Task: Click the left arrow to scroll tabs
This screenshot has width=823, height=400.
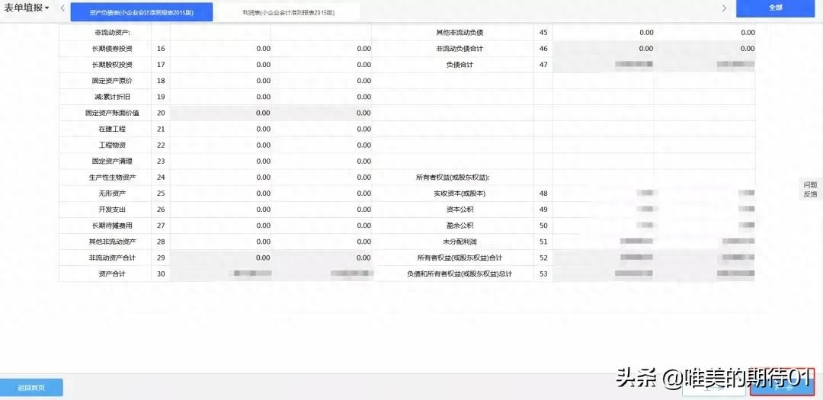Action: (62, 8)
